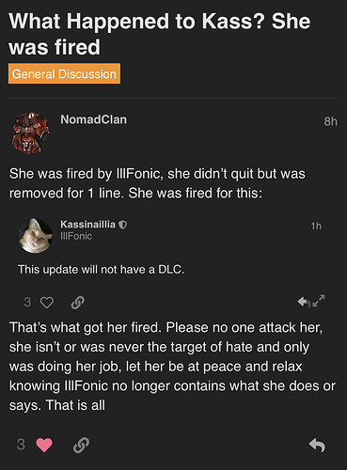
Task: Show who liked via bottom like count 3
Action: (x=21, y=445)
